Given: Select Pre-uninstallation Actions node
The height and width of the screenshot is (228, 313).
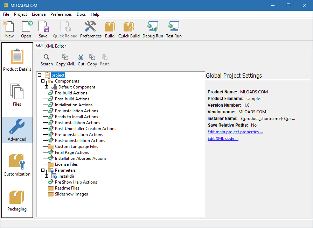Looking at the screenshot, I should (x=79, y=135).
